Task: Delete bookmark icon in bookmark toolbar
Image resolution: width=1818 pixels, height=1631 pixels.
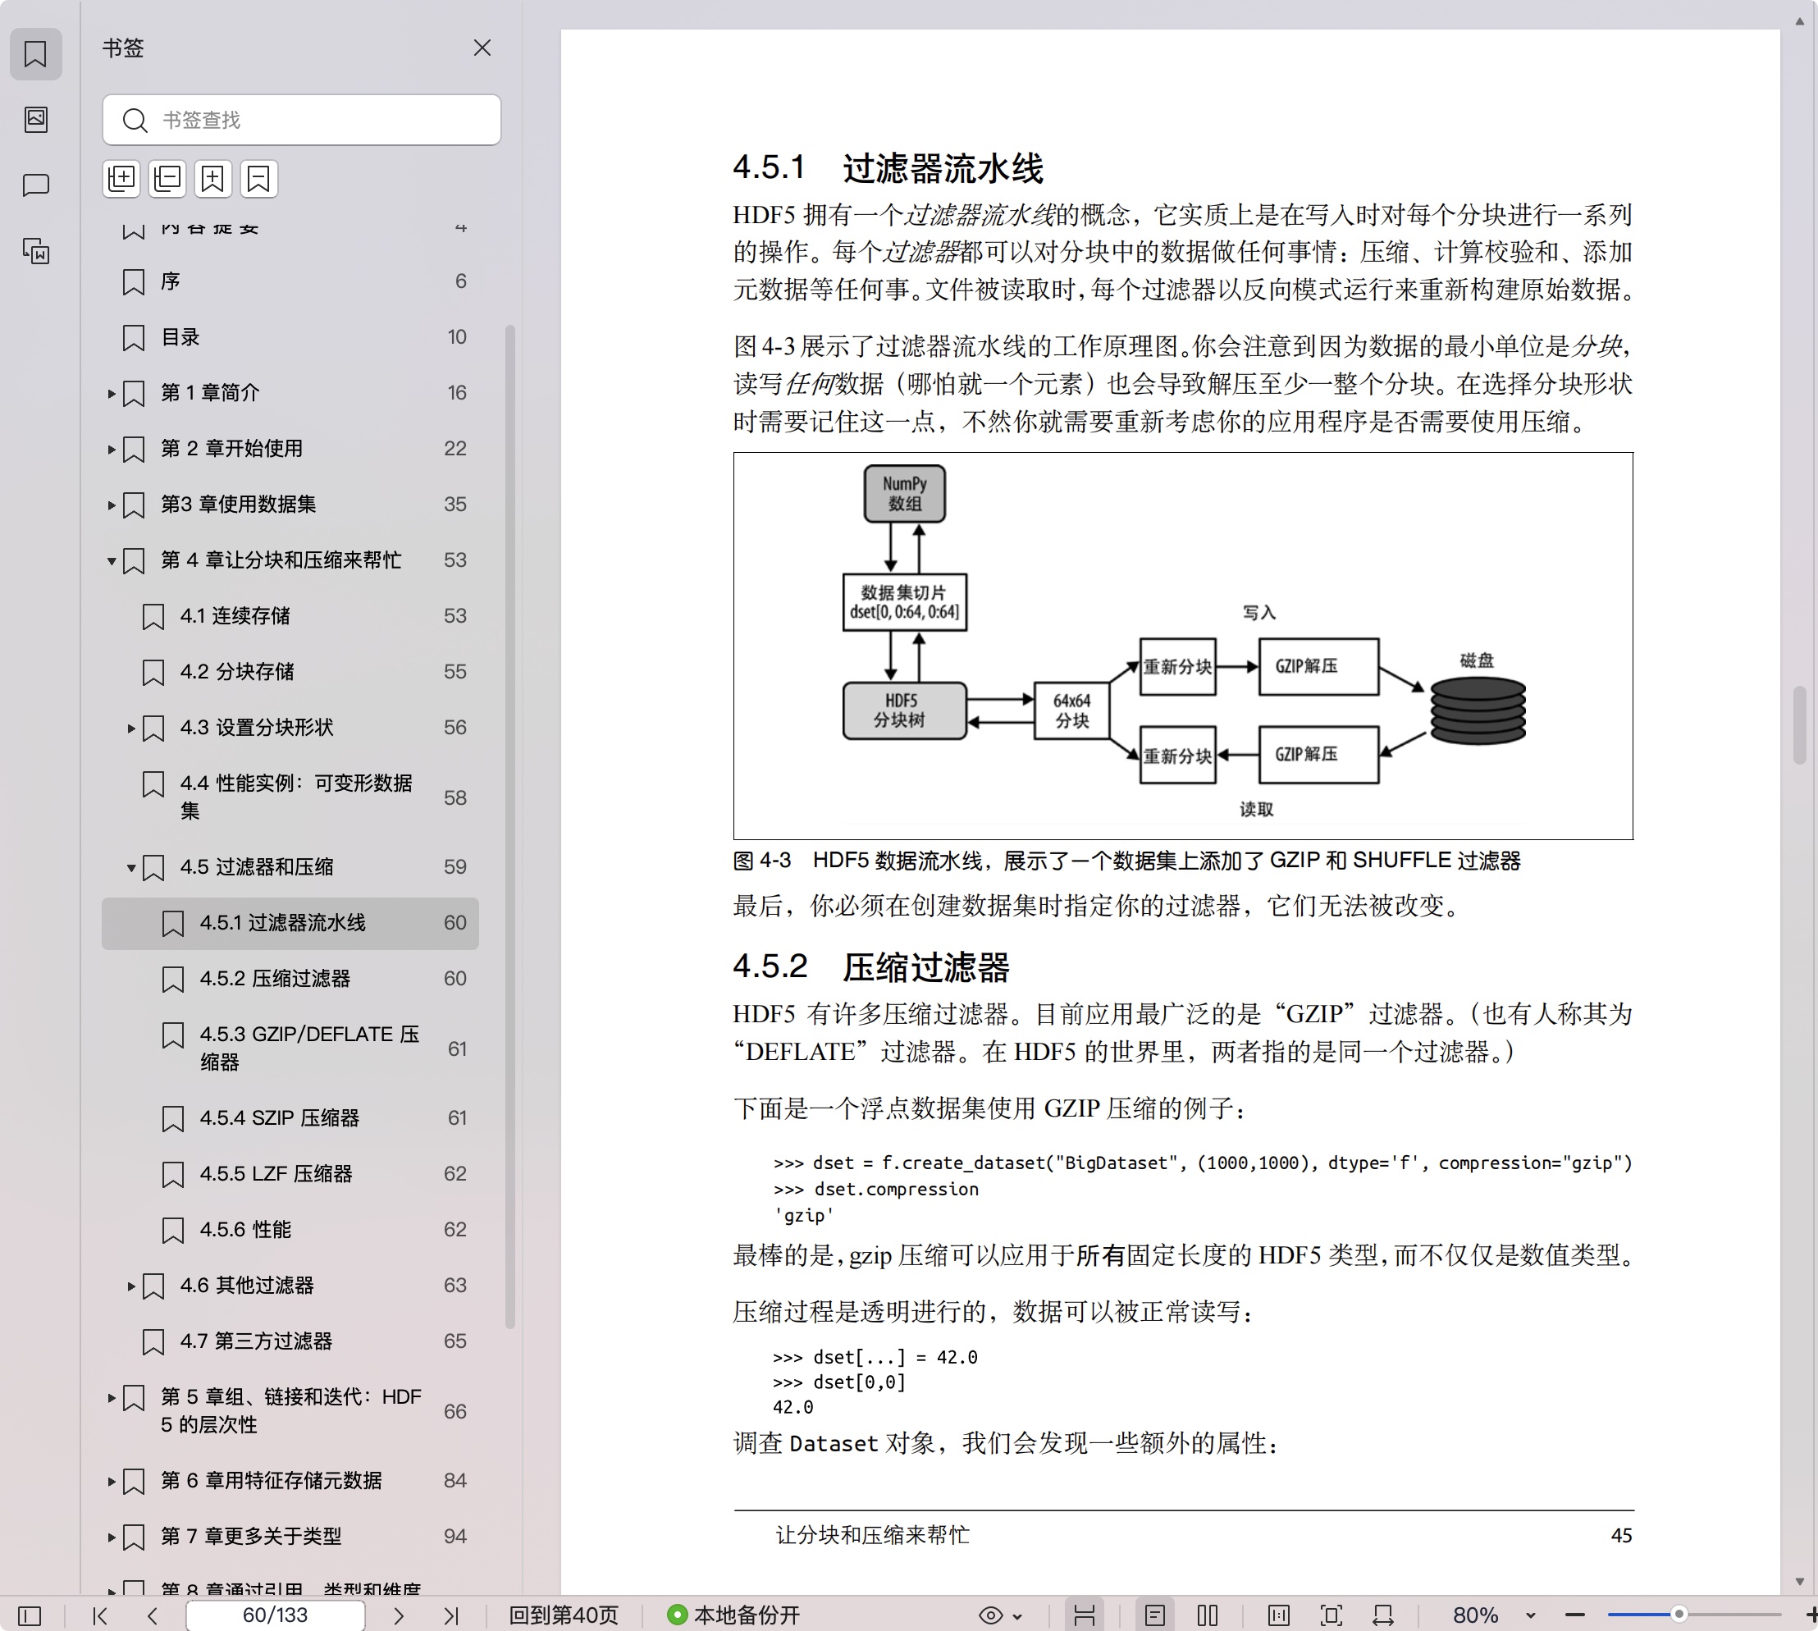Action: (x=258, y=178)
